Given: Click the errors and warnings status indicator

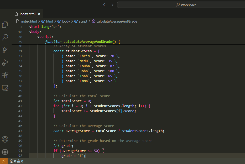Looking at the screenshot, I should click(x=17, y=161).
